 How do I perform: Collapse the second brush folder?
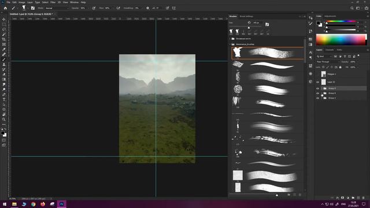pos(230,44)
